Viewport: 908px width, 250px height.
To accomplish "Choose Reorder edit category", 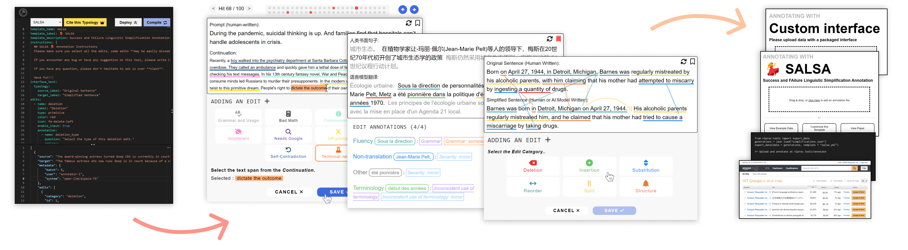I will click(533, 187).
